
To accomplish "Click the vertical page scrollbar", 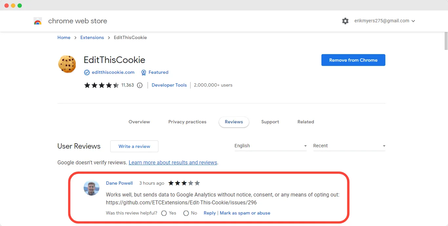I will [446, 41].
